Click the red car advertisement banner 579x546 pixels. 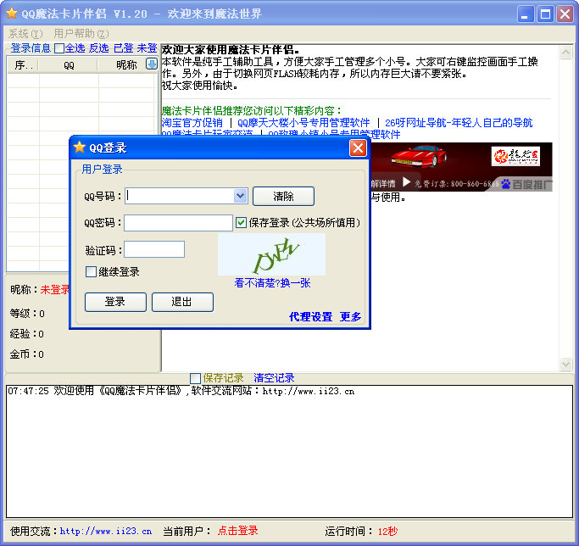click(x=461, y=167)
